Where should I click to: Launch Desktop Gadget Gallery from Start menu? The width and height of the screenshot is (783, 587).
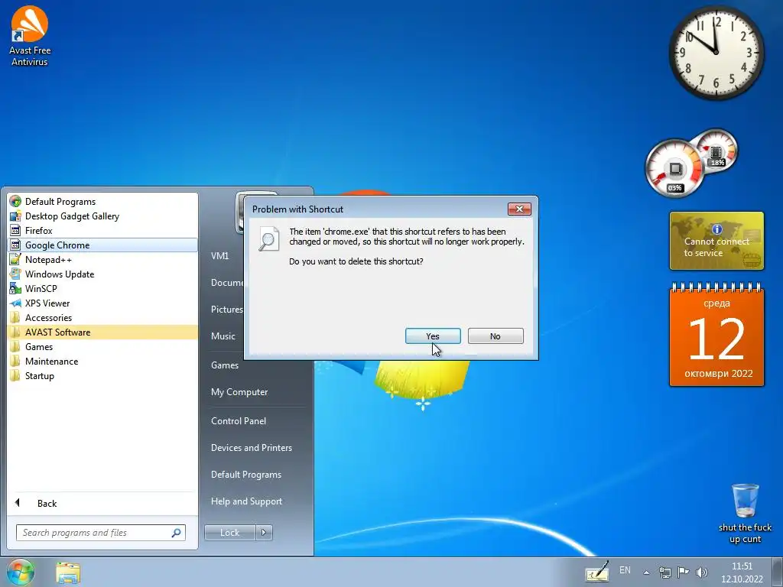(x=103, y=216)
